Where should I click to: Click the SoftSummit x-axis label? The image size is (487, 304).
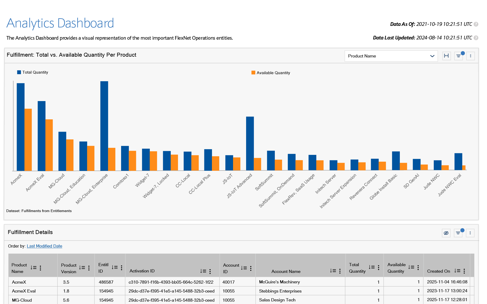point(264,182)
